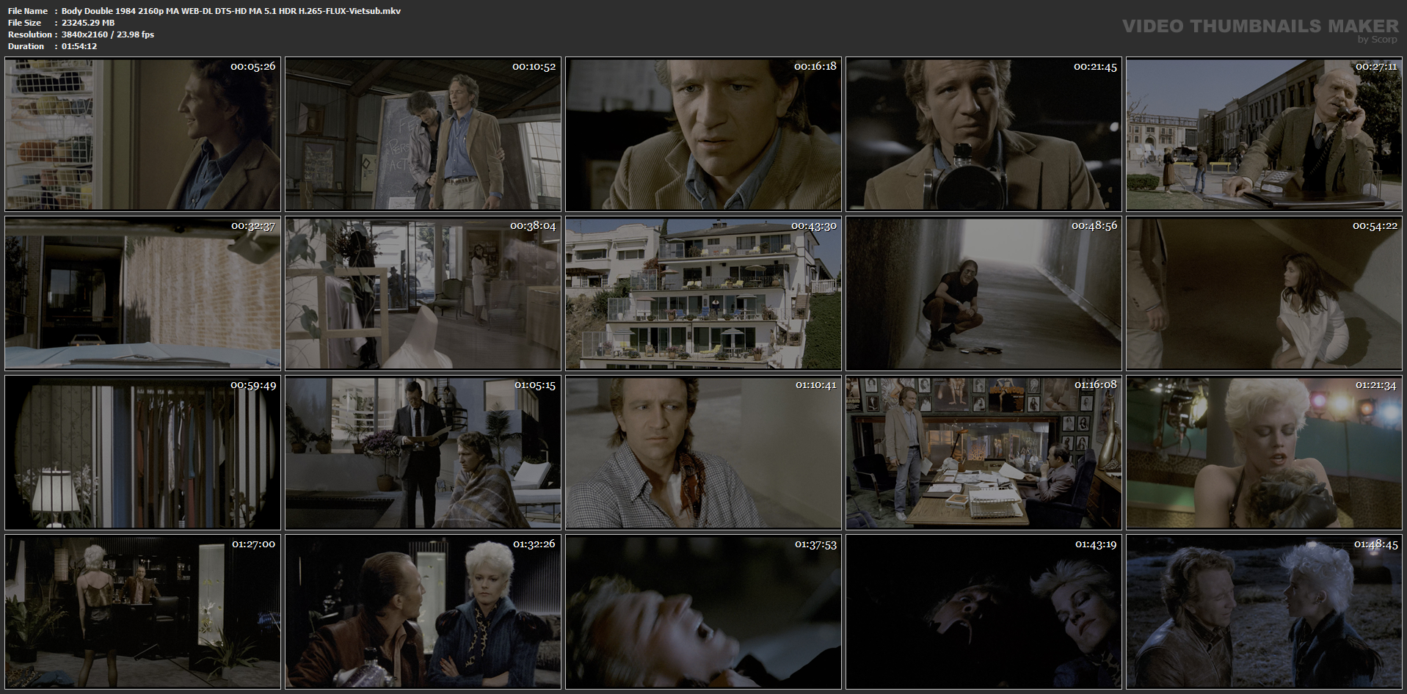Click the timestamp label 00:43:30
The width and height of the screenshot is (1407, 694).
pyautogui.click(x=813, y=226)
